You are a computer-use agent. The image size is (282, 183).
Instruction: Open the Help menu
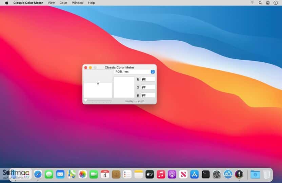[x=92, y=3]
